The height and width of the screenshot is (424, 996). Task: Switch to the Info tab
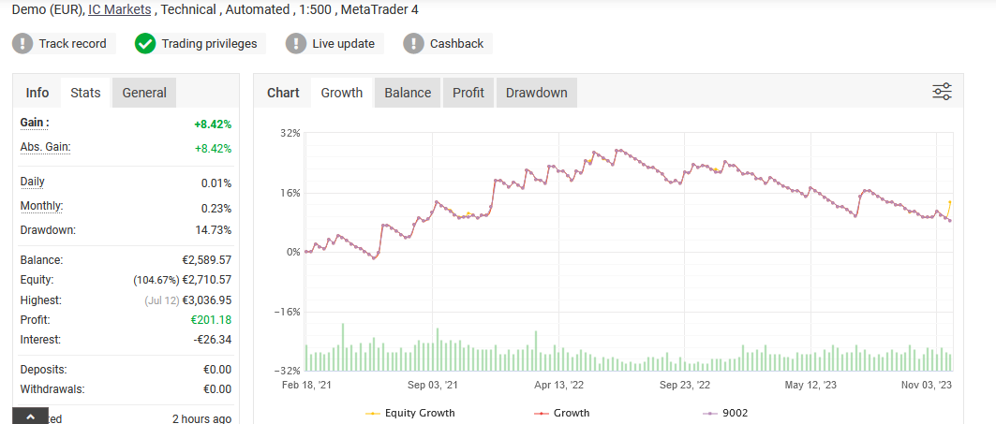(x=37, y=93)
